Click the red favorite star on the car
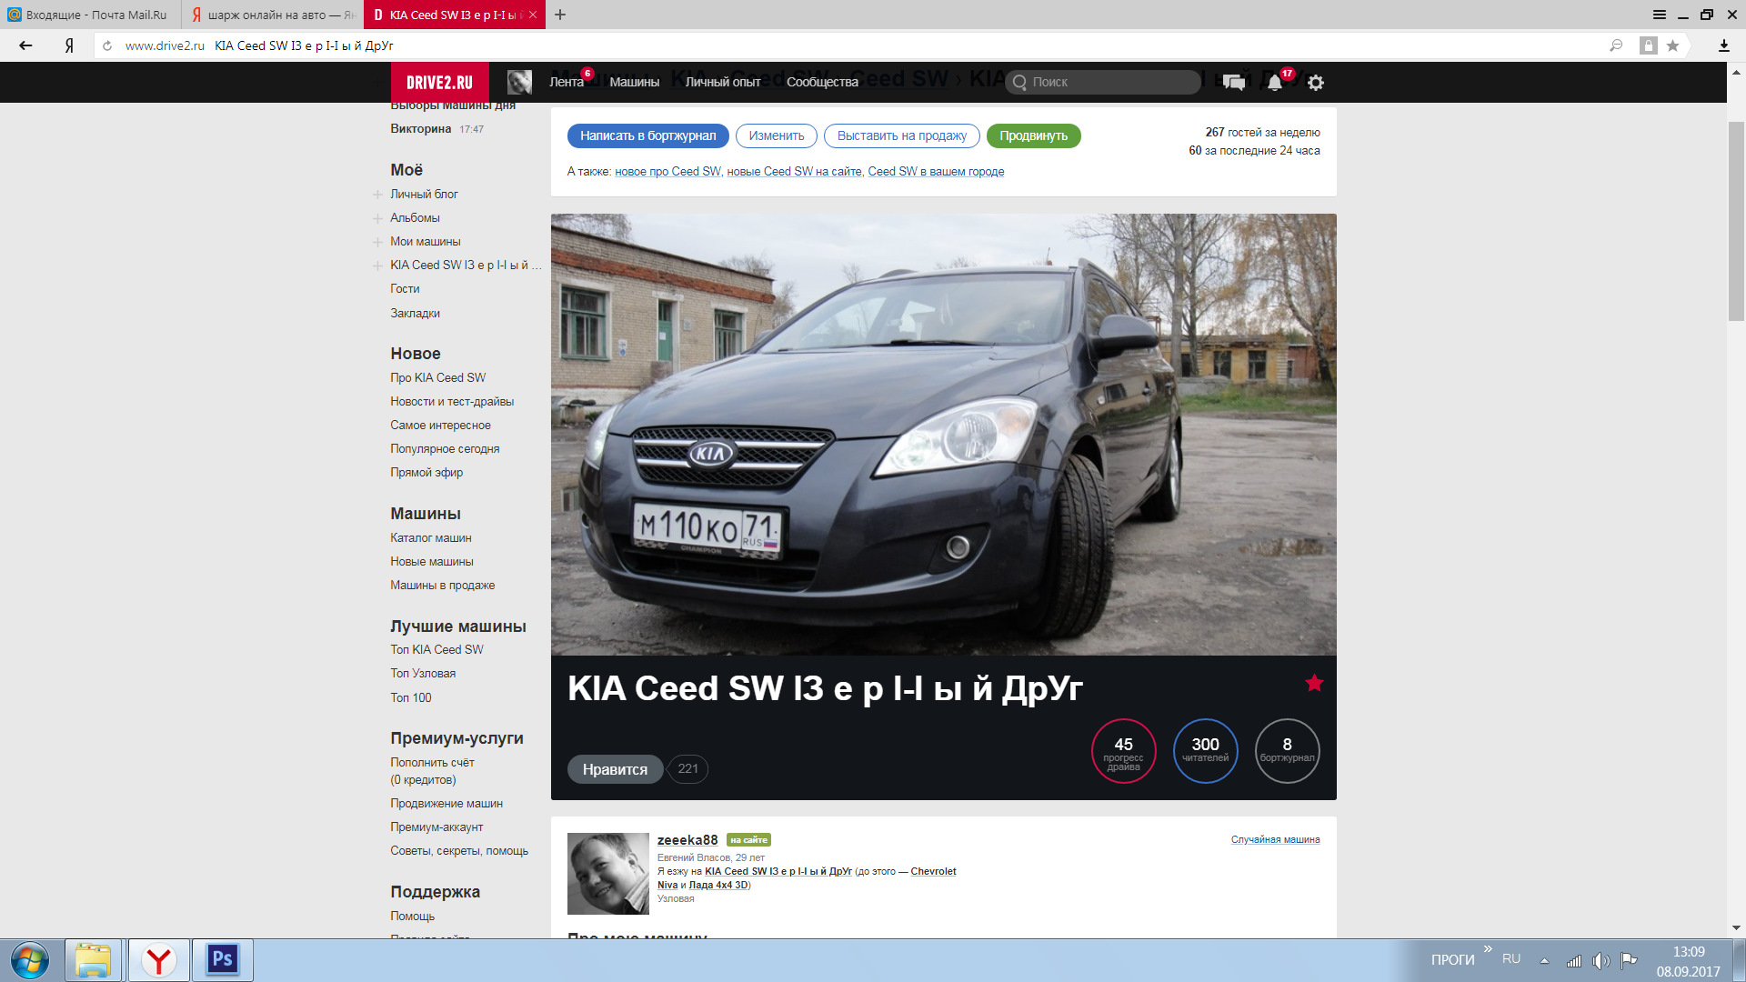 (x=1314, y=683)
